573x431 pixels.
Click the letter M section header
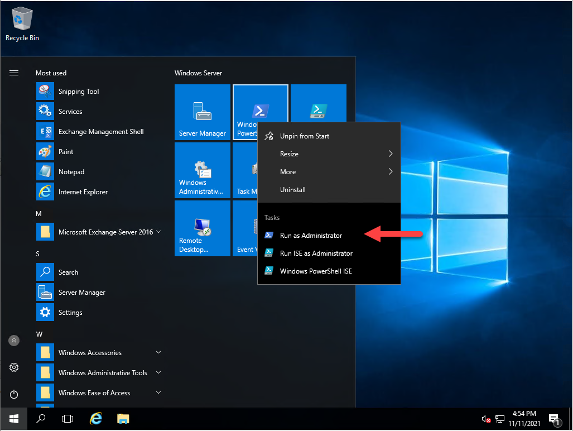click(38, 214)
